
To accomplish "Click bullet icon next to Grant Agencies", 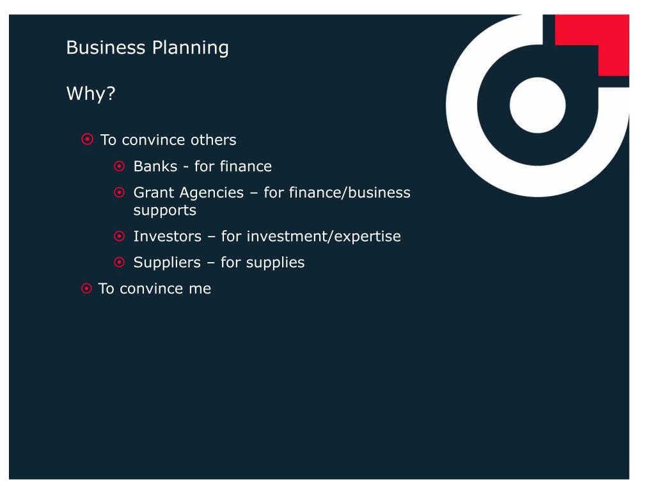I will 120,192.
